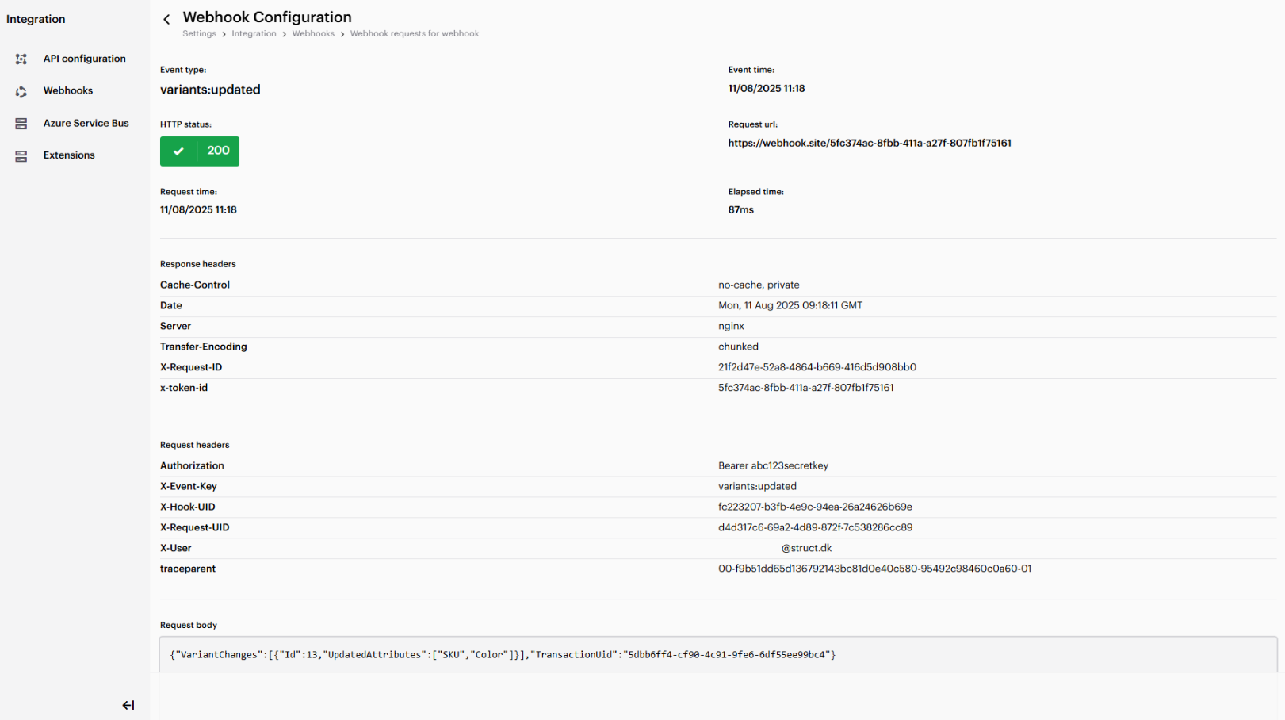The image size is (1285, 720).
Task: Click the Integration breadcrumb link
Action: pyautogui.click(x=254, y=34)
